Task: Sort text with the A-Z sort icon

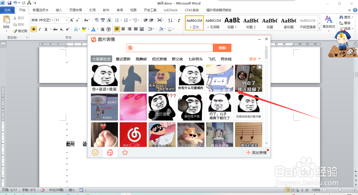Action: coord(170,20)
